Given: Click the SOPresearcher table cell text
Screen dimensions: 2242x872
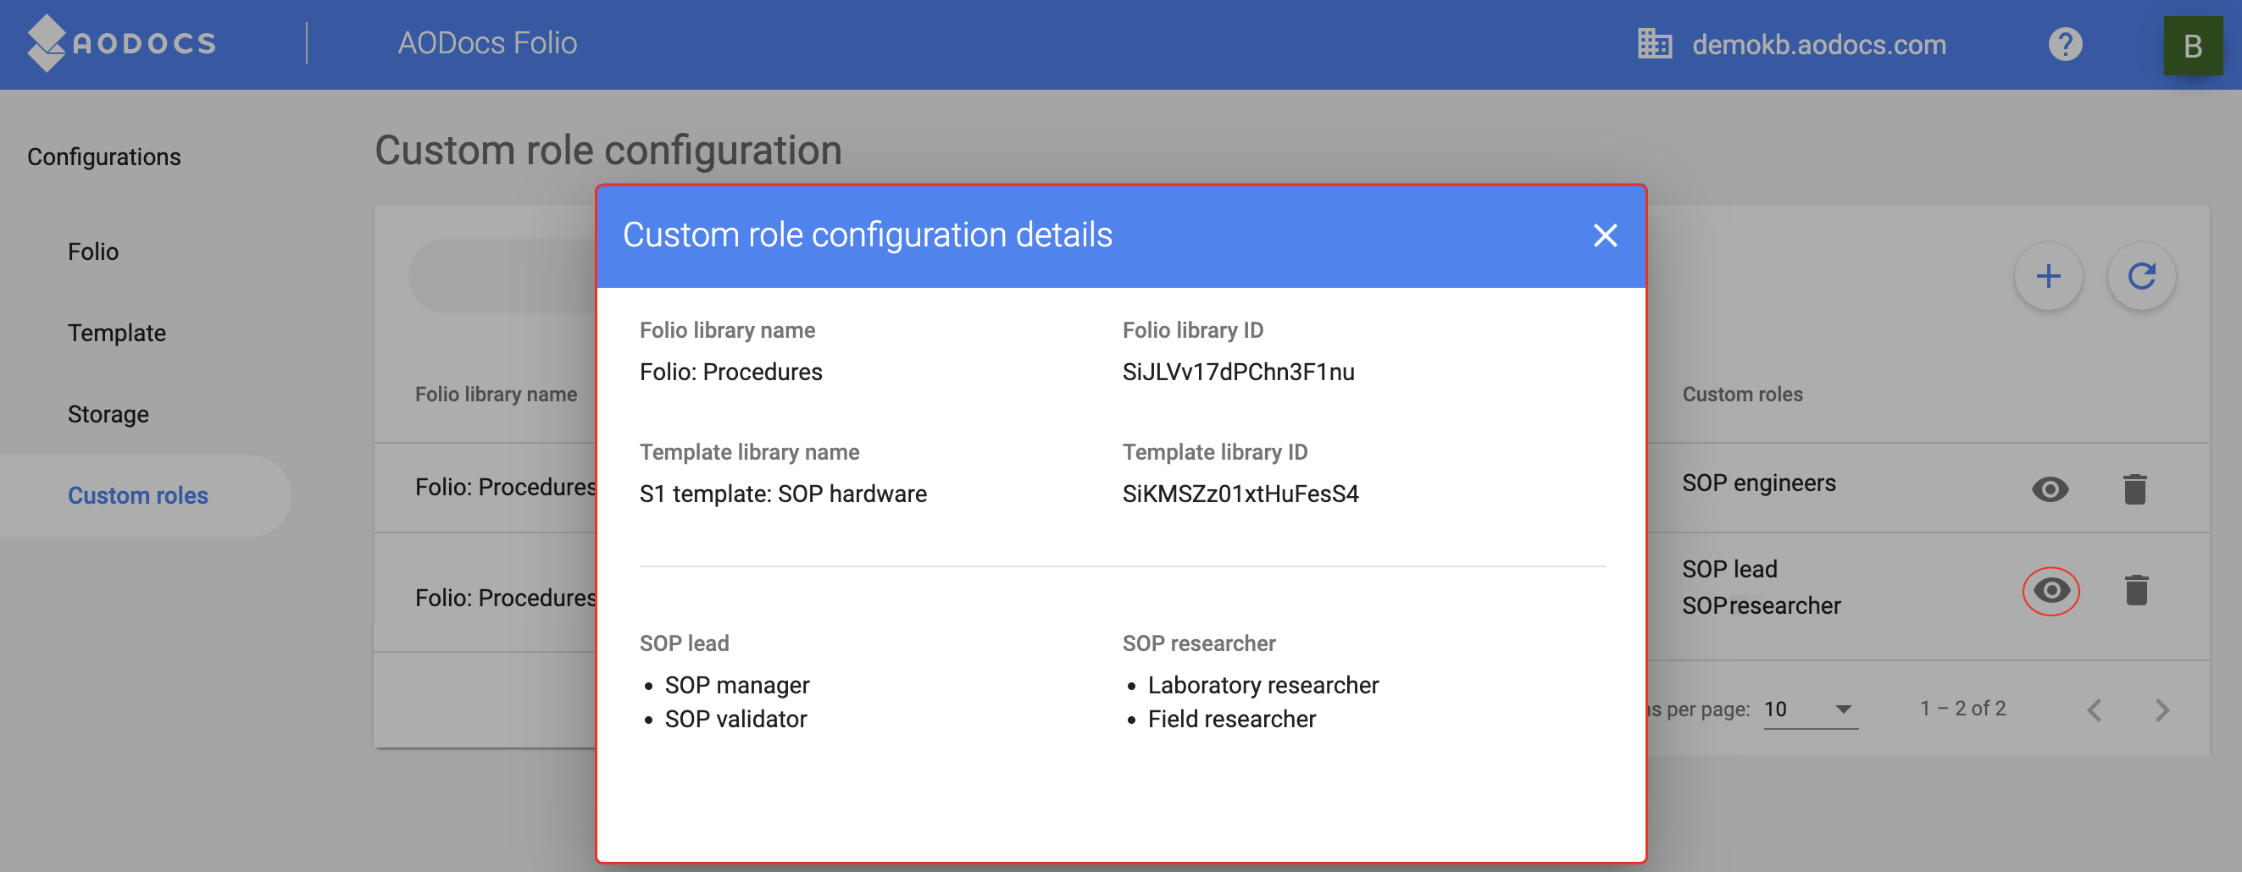Looking at the screenshot, I should click(x=1761, y=606).
